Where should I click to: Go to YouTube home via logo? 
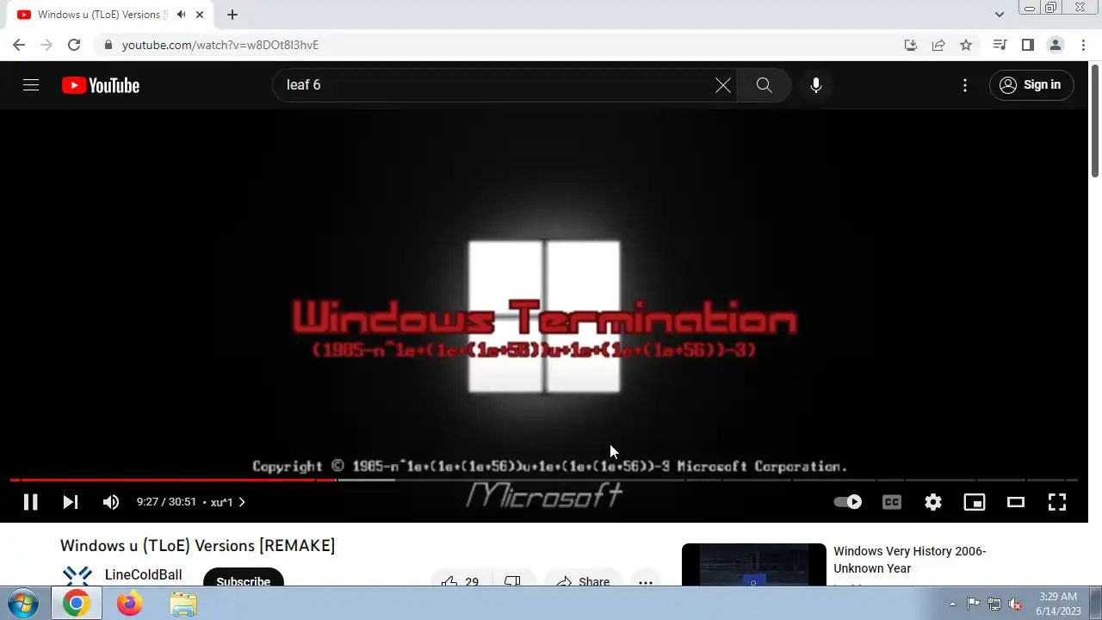pos(101,85)
